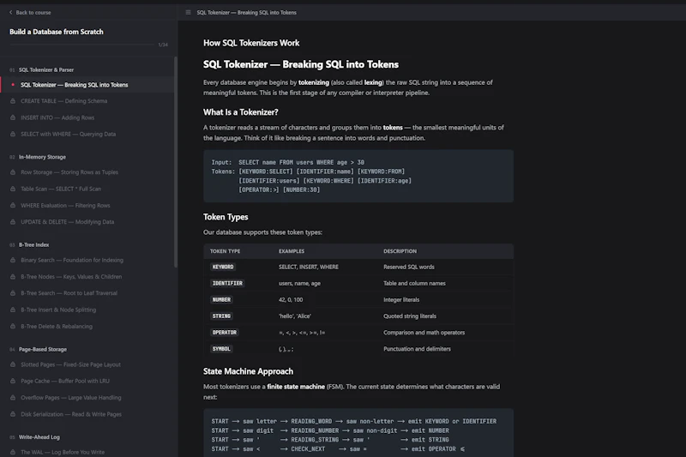Click lock icon beside The WAL lesson
The height and width of the screenshot is (457, 686).
pos(13,453)
